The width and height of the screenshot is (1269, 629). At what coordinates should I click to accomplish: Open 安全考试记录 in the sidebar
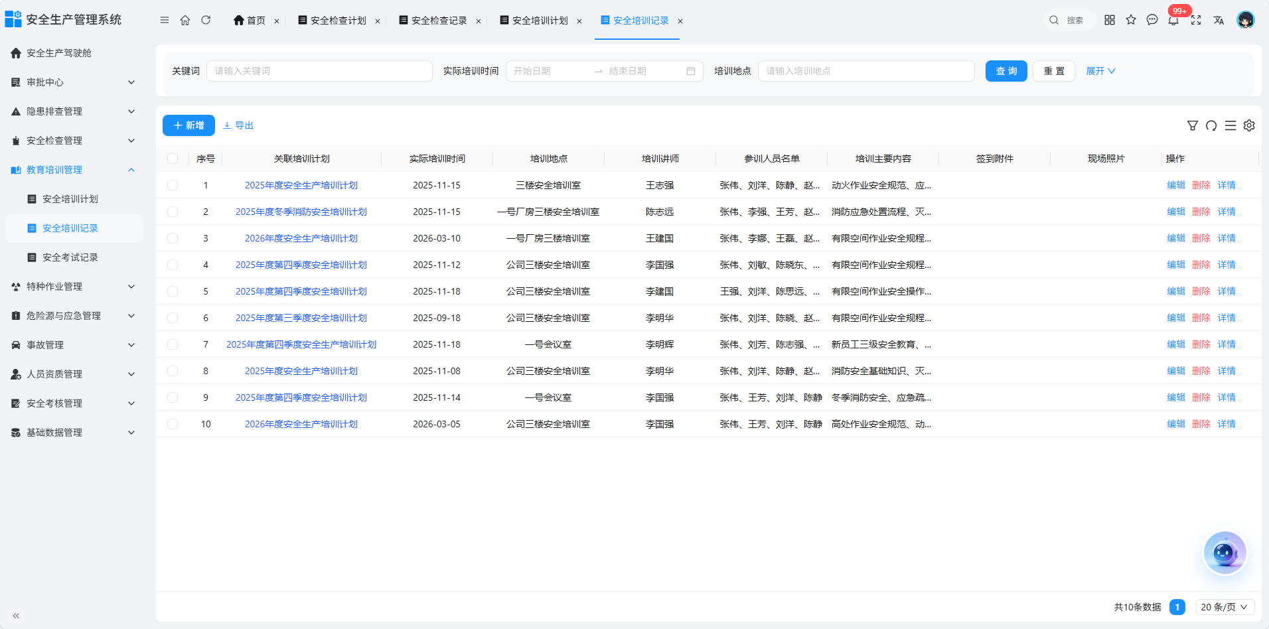74,257
